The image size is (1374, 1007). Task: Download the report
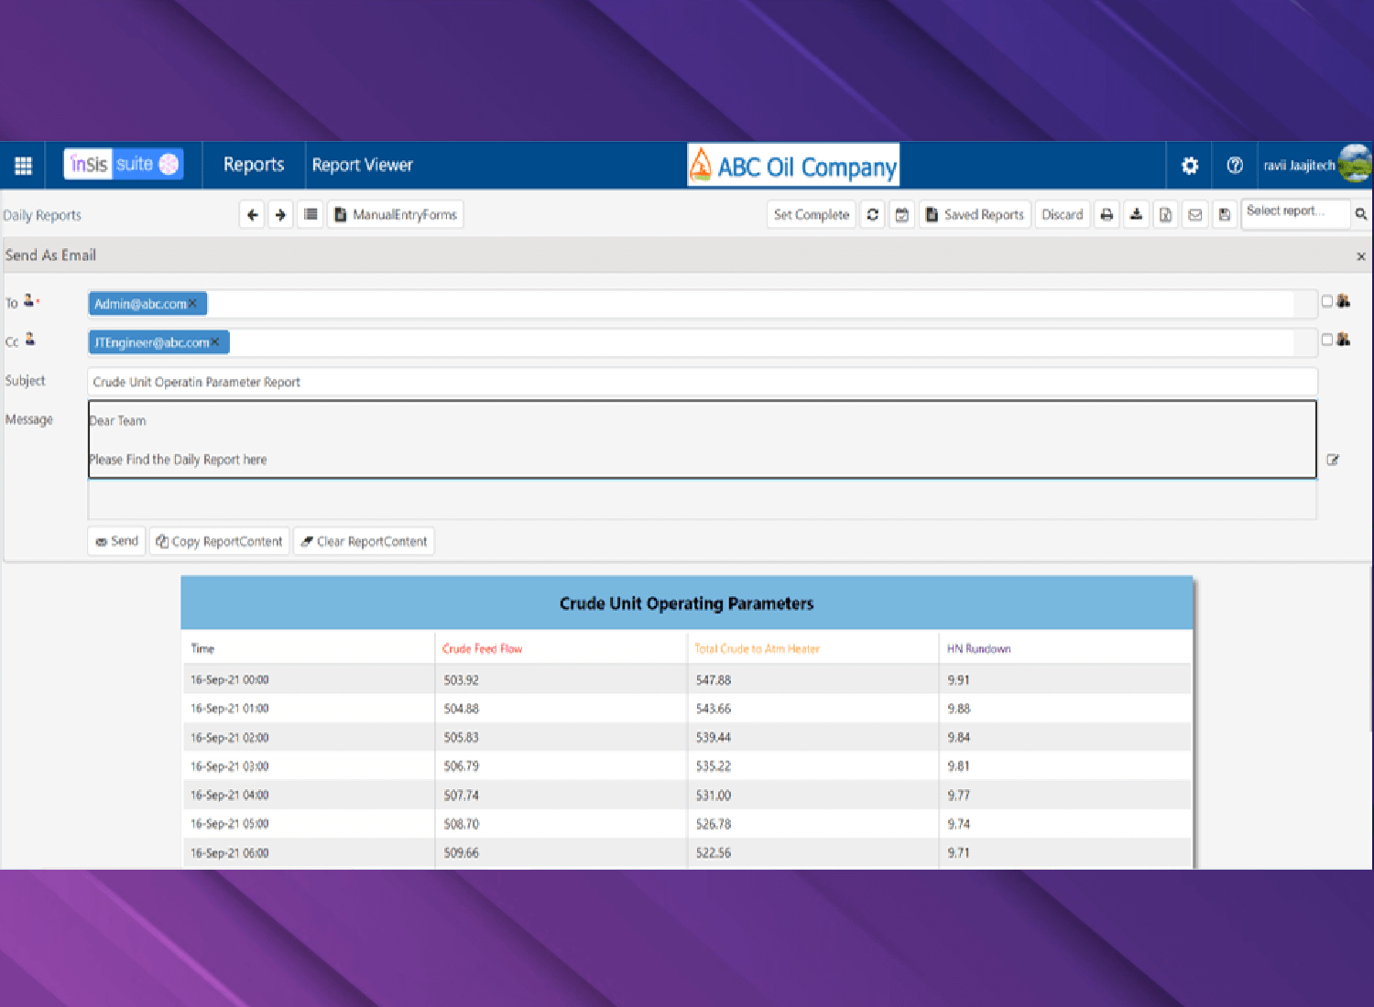pos(1136,214)
